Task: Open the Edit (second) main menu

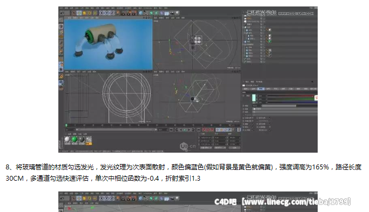Action: pyautogui.click(x=66, y=8)
